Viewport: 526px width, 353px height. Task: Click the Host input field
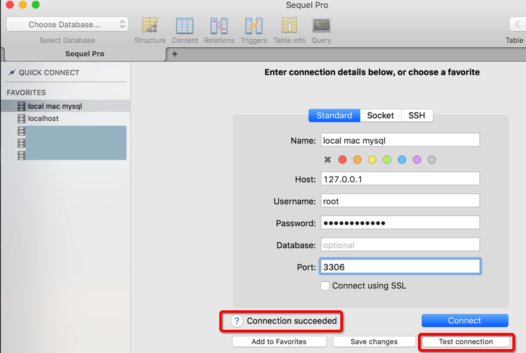(400, 178)
